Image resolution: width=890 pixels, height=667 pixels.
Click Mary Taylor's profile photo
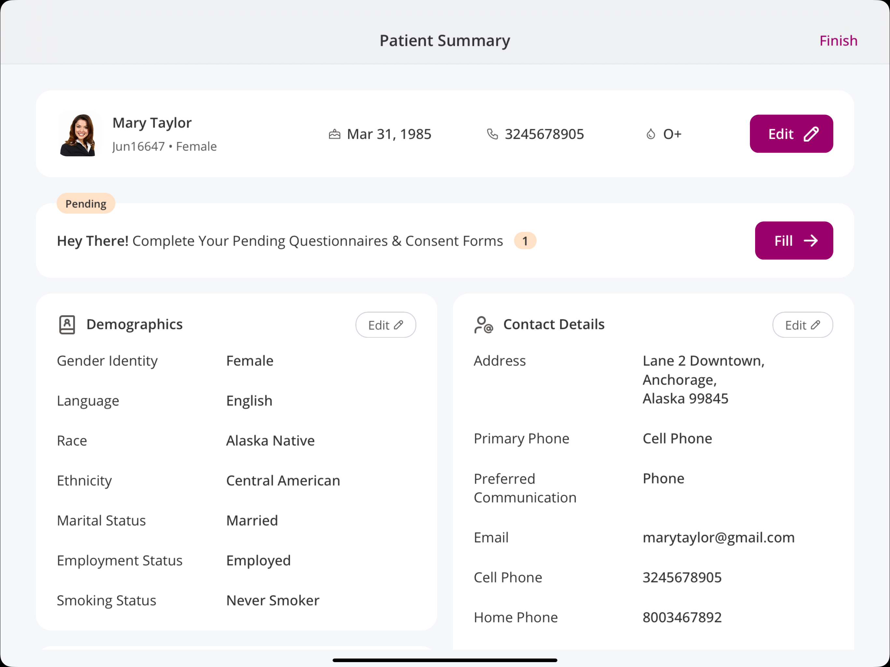point(79,134)
